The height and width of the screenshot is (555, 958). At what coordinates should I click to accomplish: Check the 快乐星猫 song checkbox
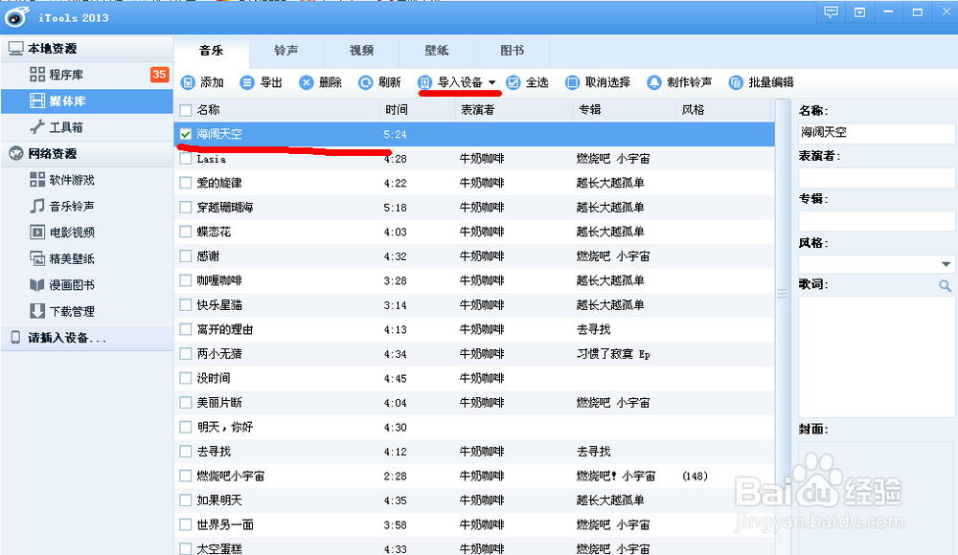[x=186, y=304]
